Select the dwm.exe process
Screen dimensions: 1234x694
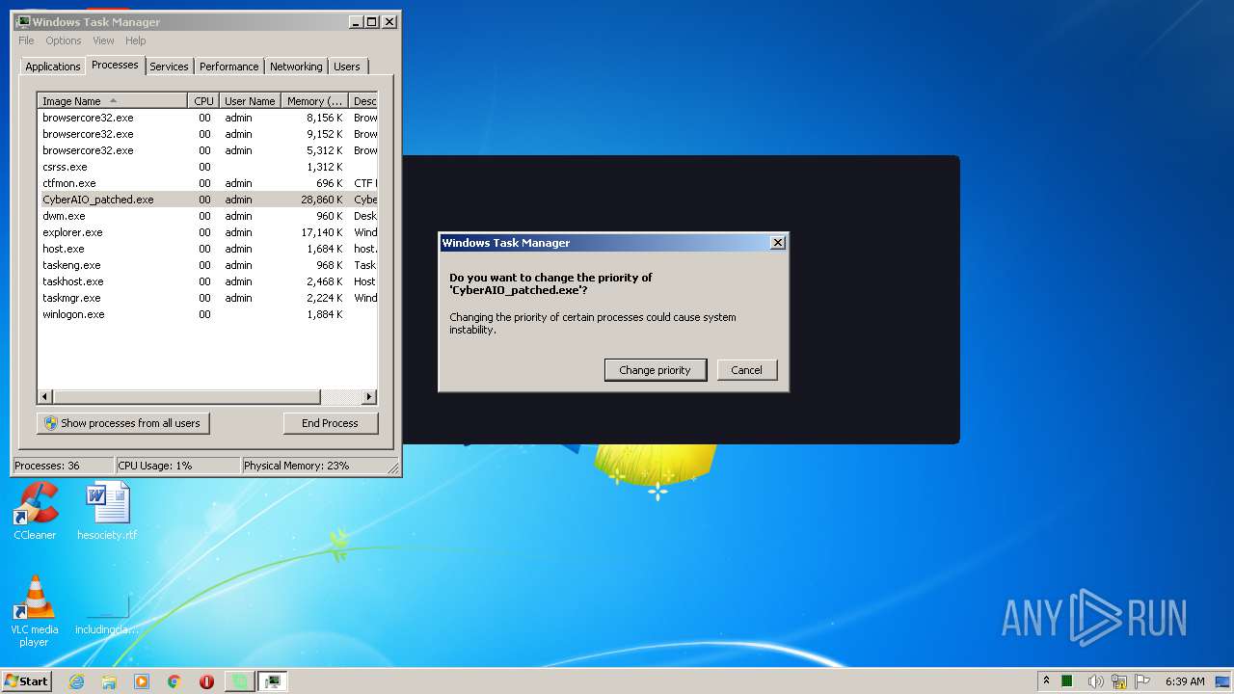tap(207, 216)
